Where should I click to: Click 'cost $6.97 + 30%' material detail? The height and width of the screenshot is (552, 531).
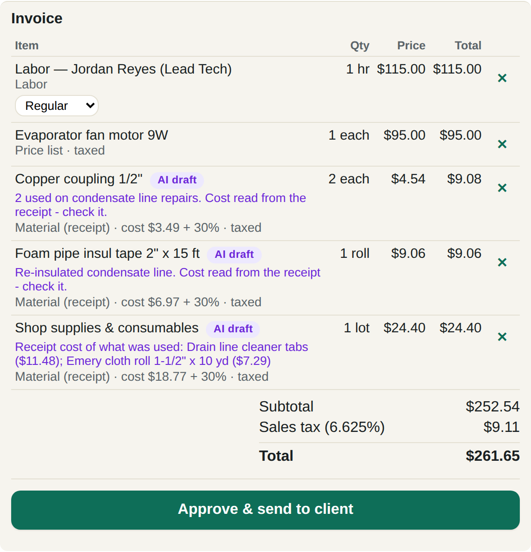[170, 302]
